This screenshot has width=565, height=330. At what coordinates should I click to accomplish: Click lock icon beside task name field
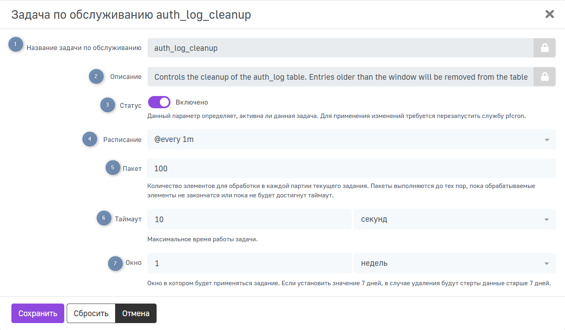(x=544, y=48)
